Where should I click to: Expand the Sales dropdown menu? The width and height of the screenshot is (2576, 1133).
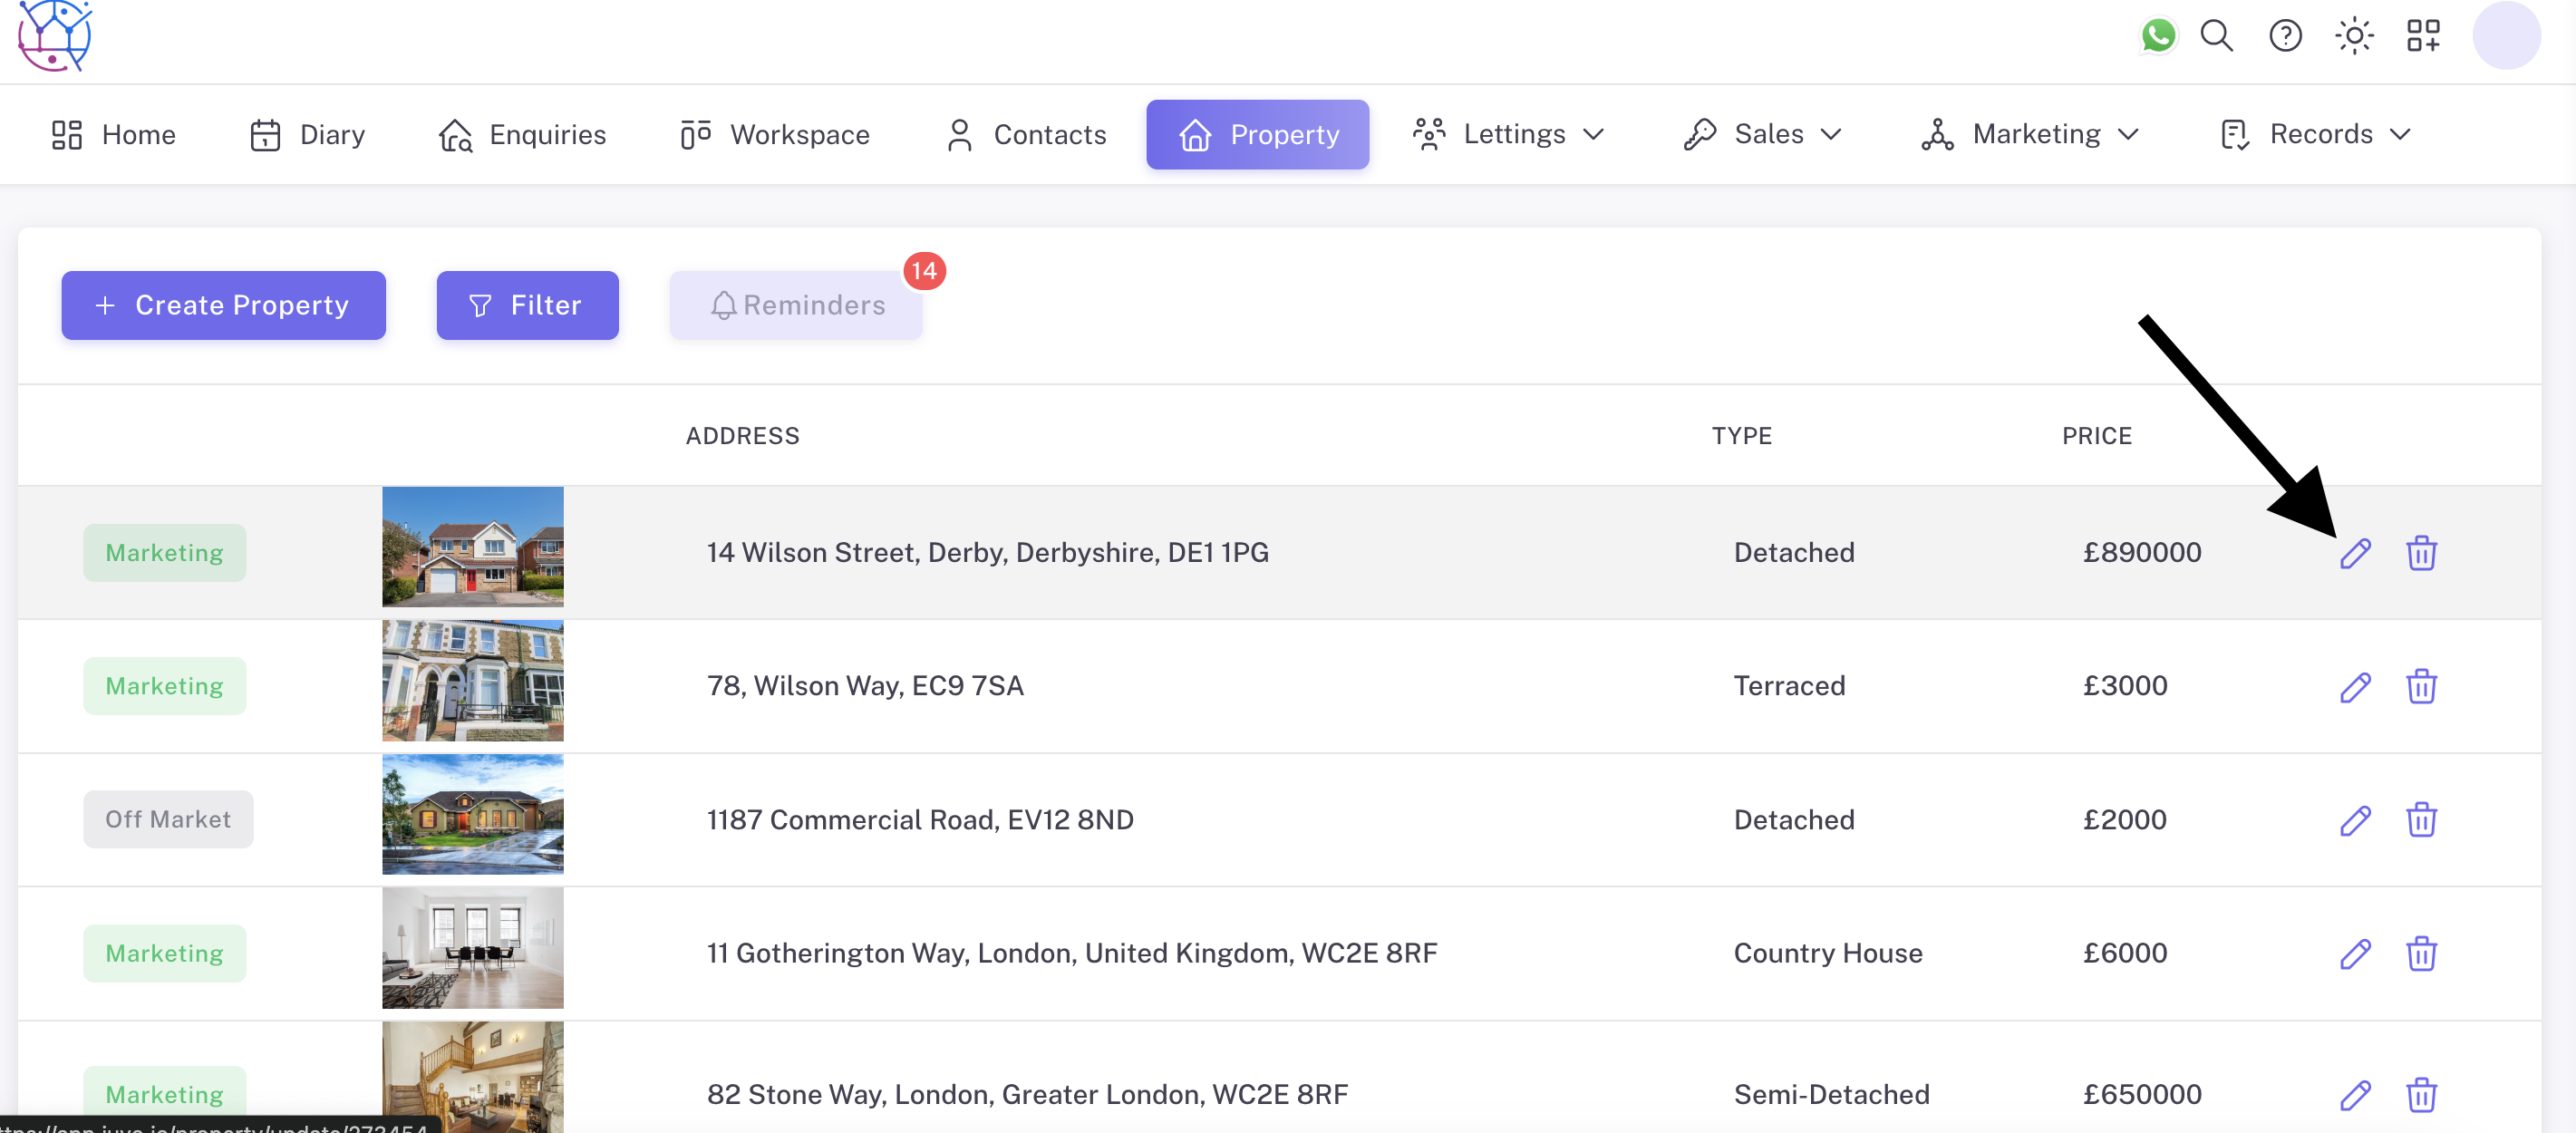pos(1762,134)
